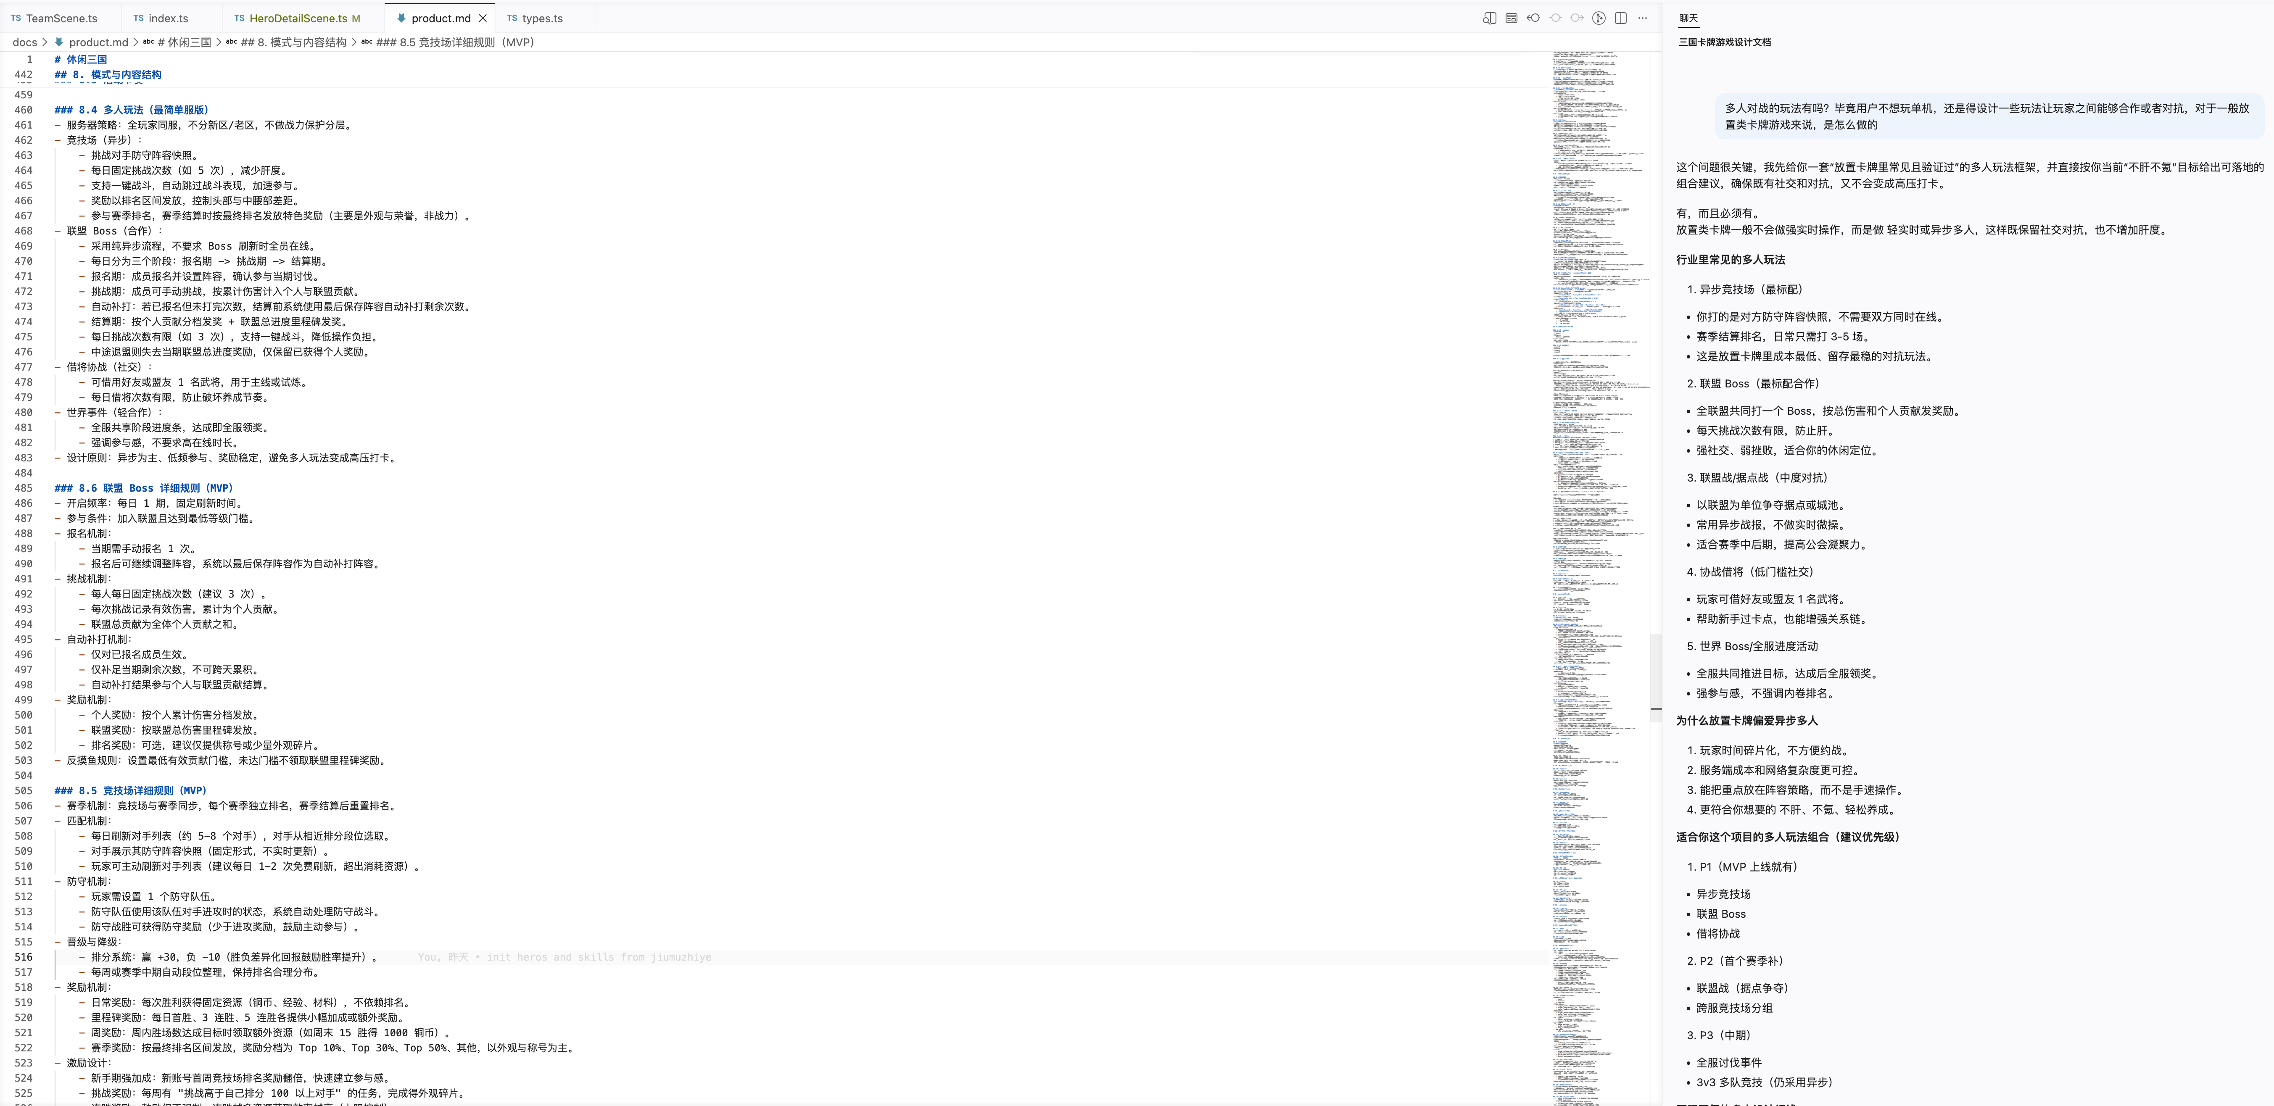Expand the '# 休闲三国' breadcrumb
This screenshot has height=1106, width=2274.
177,42
